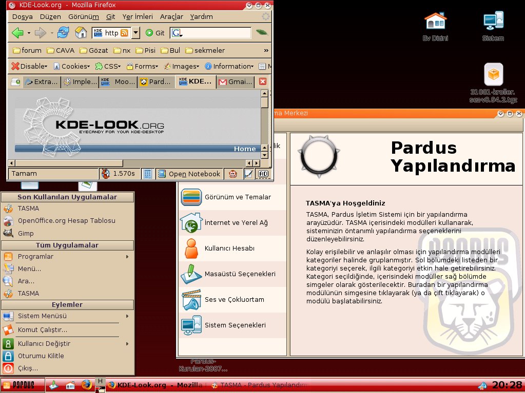
Task: Select Sistem Seçenekleri category in TASMA
Action: click(232, 325)
